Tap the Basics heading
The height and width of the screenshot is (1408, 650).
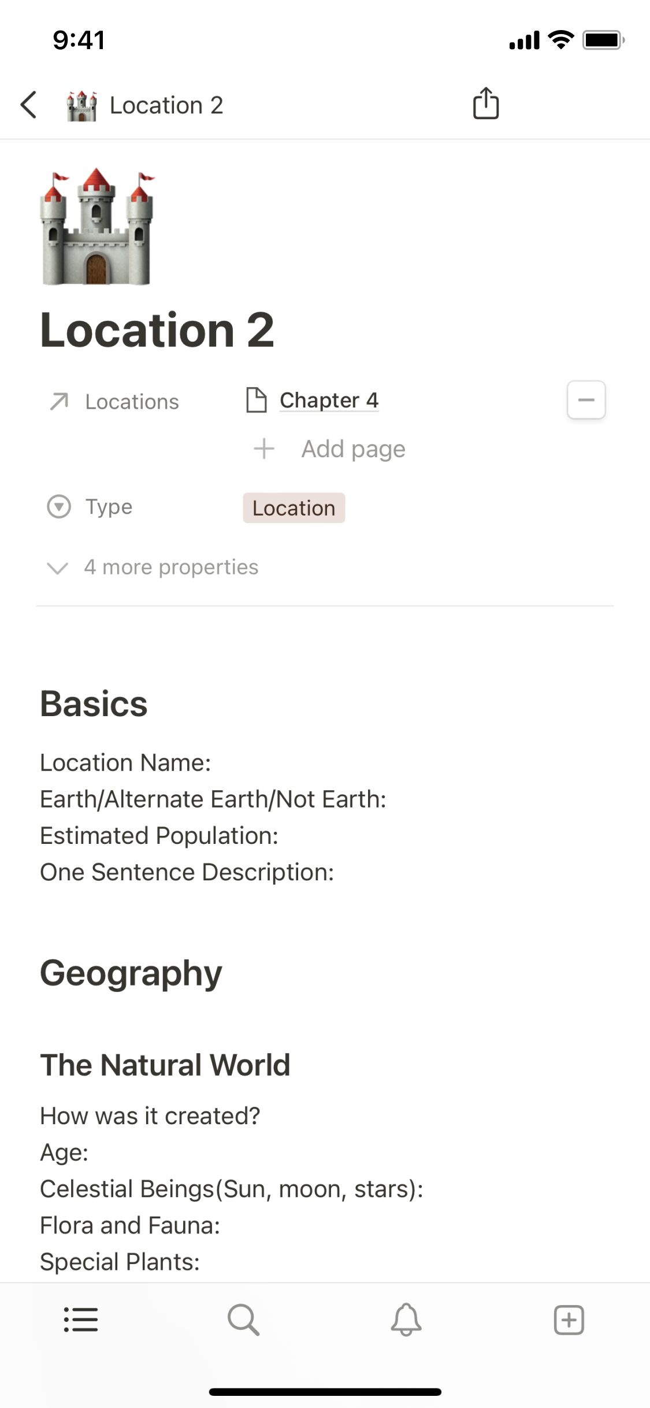pos(94,704)
